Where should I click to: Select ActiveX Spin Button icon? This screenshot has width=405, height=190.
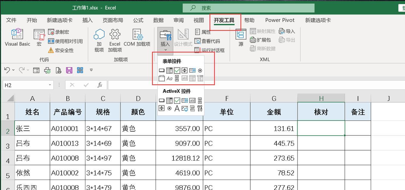[162, 108]
